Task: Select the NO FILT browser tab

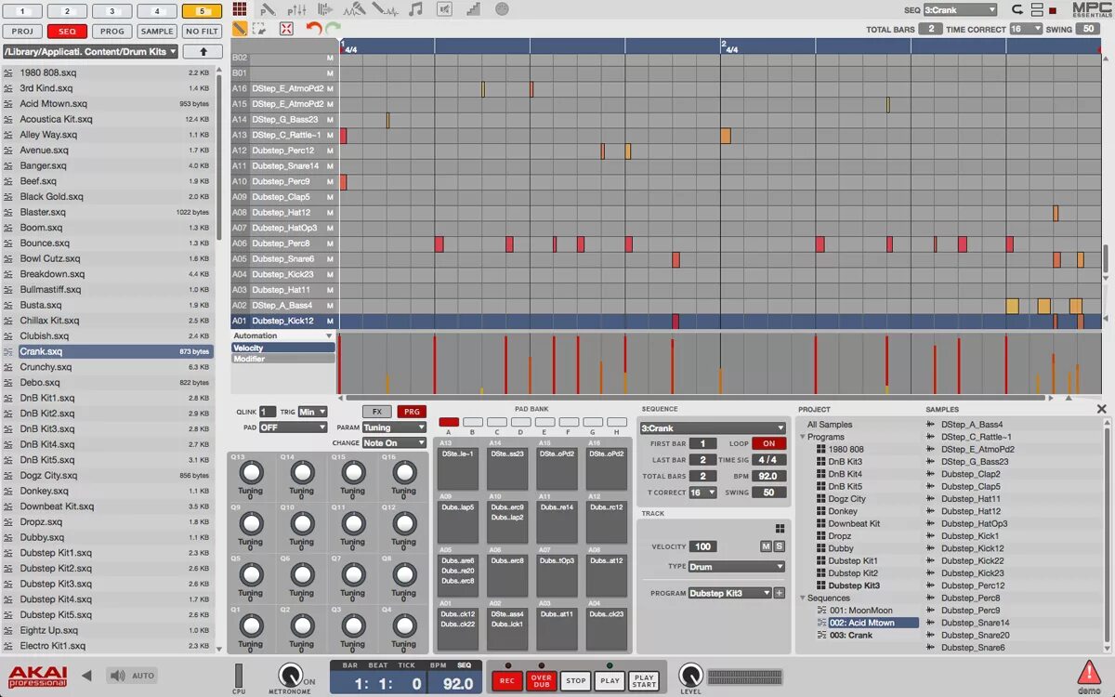Action: (202, 32)
